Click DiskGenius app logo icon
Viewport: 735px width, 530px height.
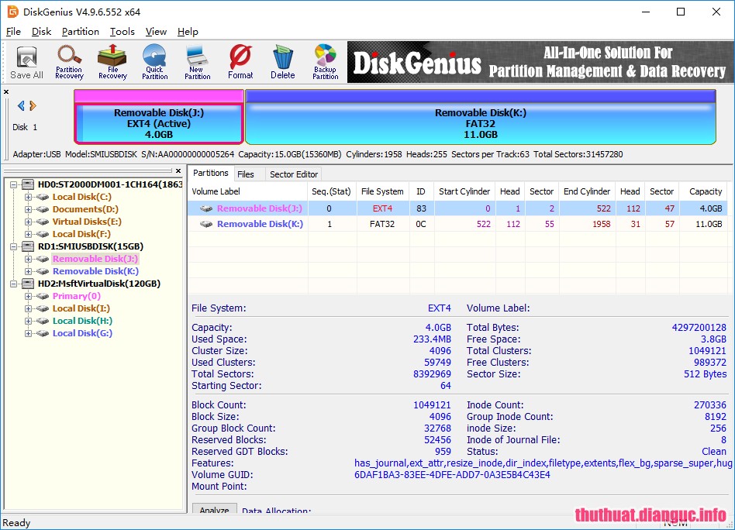[x=12, y=12]
